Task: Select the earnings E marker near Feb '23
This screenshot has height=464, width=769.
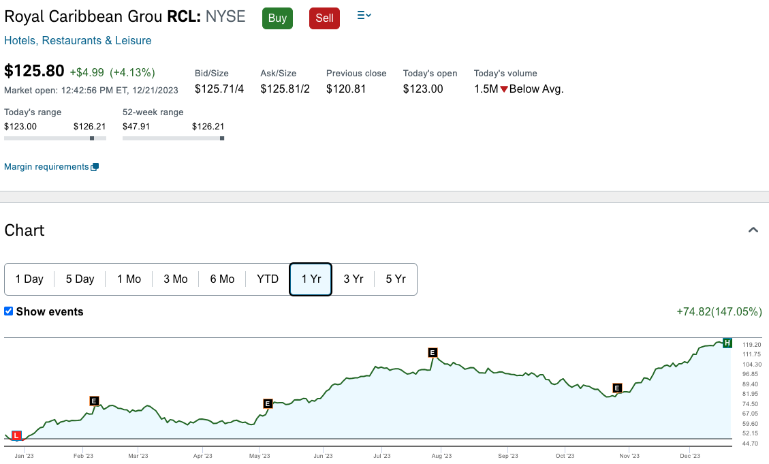Action: 93,401
